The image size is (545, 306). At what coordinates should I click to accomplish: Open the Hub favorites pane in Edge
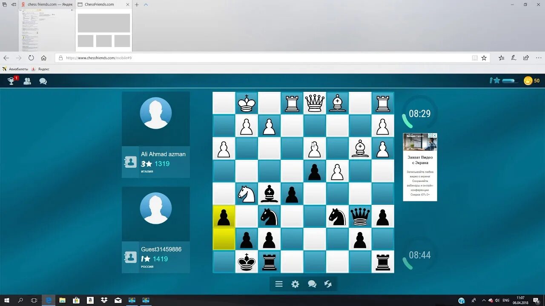point(501,57)
